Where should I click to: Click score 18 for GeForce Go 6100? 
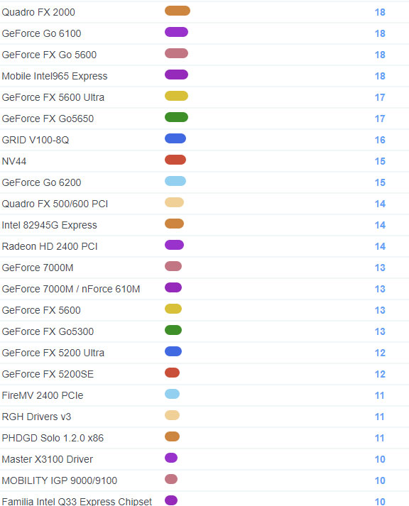pyautogui.click(x=380, y=33)
